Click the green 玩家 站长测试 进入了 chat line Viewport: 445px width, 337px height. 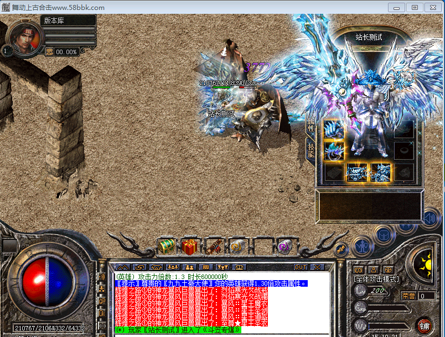[178, 330]
